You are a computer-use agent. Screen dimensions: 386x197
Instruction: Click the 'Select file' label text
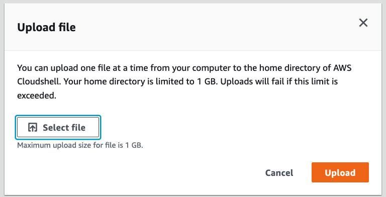(64, 127)
